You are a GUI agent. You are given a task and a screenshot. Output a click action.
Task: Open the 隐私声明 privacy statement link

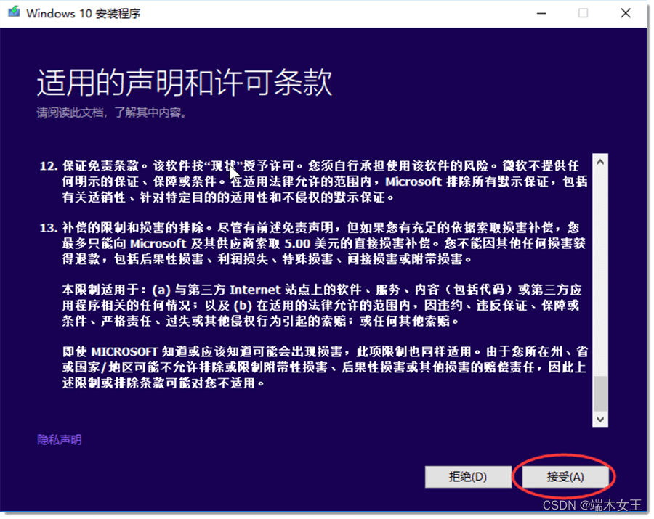[x=58, y=439]
